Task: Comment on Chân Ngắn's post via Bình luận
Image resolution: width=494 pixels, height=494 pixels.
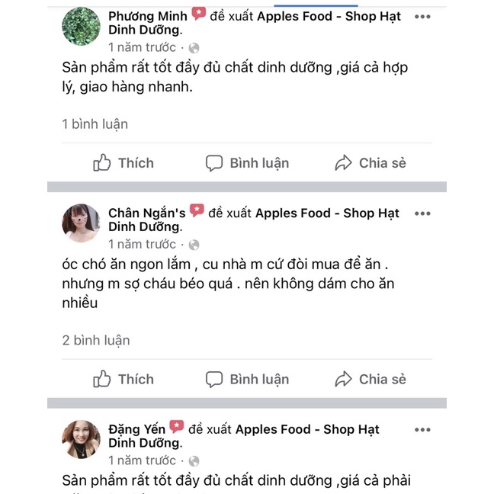Action: tap(248, 380)
